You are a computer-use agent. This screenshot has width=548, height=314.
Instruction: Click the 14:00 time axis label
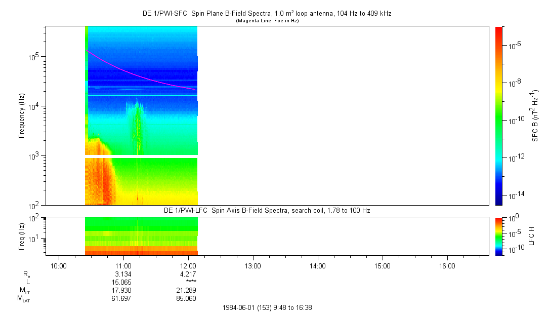(317, 265)
